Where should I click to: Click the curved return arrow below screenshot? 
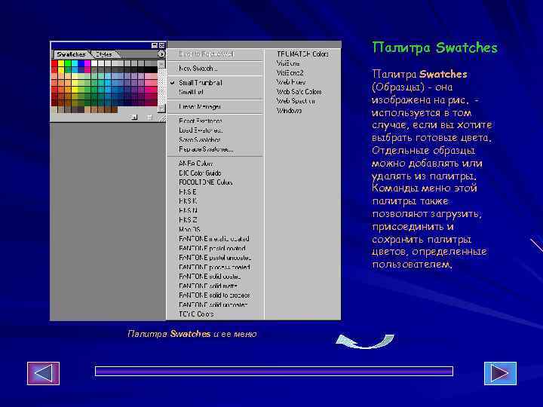365,341
